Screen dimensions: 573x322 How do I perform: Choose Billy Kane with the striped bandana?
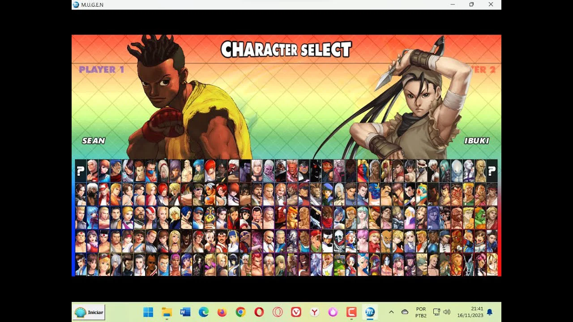(151, 218)
